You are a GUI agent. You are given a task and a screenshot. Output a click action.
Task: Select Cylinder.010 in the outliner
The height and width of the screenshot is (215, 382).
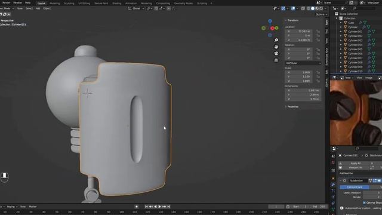pyautogui.click(x=355, y=71)
